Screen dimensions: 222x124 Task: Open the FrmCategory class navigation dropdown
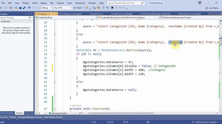tap(159, 18)
